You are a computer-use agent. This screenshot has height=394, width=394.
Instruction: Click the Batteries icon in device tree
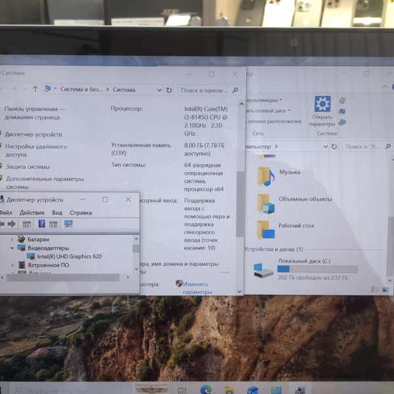click(22, 239)
